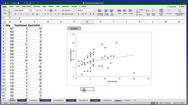The width and height of the screenshot is (188, 105).
Task: Switch to Page Layout view button
Action: (157, 103)
